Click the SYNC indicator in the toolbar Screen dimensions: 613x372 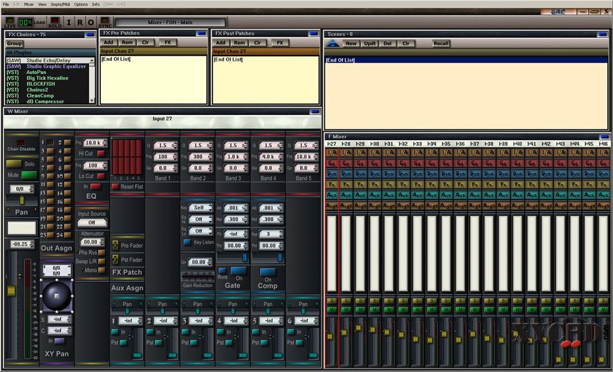[x=105, y=22]
